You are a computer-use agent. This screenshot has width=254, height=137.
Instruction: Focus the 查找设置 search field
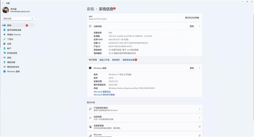coord(18,19)
